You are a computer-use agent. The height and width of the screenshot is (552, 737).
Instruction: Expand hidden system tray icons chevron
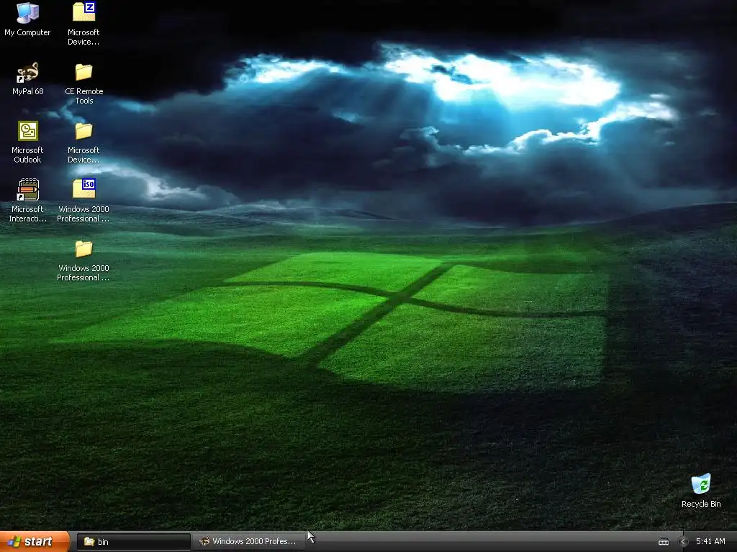click(x=684, y=542)
